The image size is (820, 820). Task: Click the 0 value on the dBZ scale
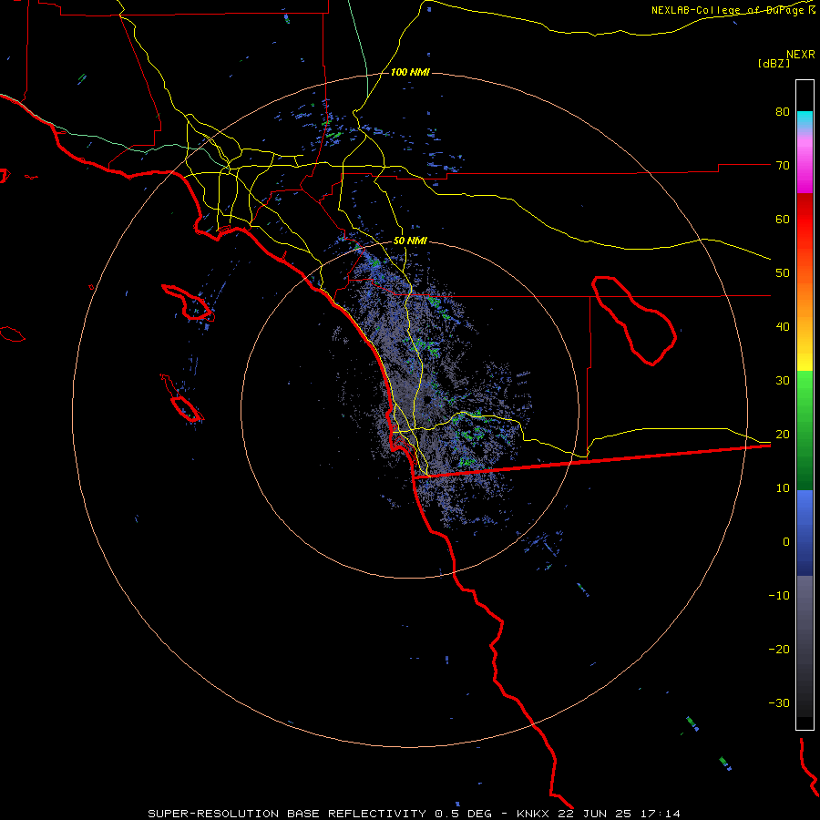coord(786,542)
